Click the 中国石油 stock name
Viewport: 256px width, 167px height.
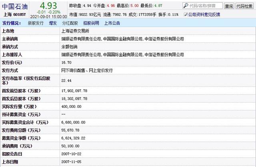[x=15, y=6]
